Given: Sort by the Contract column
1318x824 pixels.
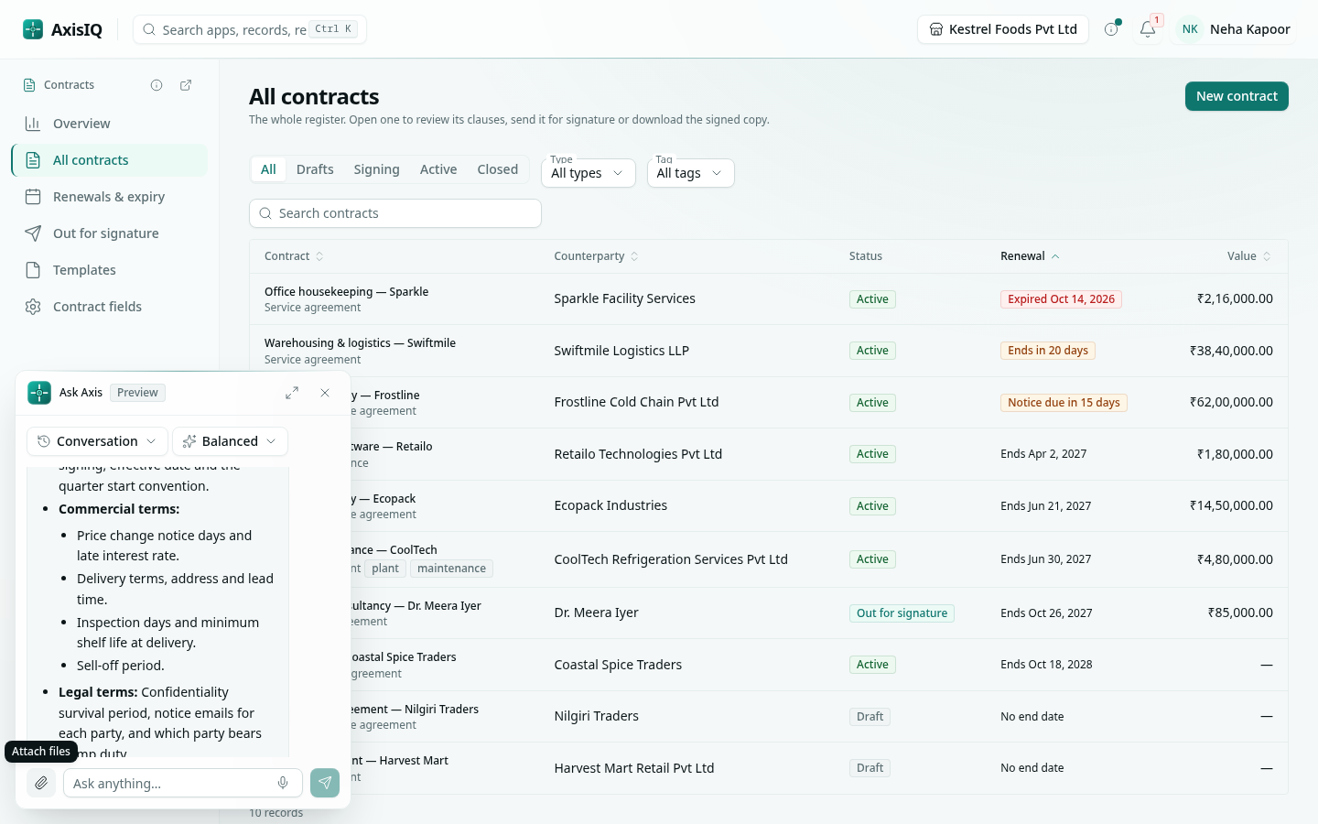Looking at the screenshot, I should (x=294, y=256).
